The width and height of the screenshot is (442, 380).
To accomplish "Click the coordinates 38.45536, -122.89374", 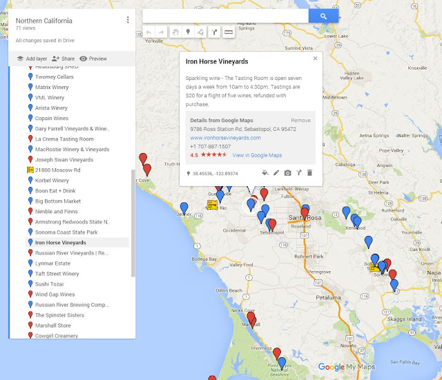I will tap(215, 174).
